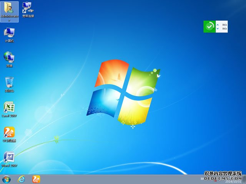This screenshot has width=246, height=184.
Task: Launch Internet Explorer from the taskbar
Action: pyautogui.click(x=22, y=179)
